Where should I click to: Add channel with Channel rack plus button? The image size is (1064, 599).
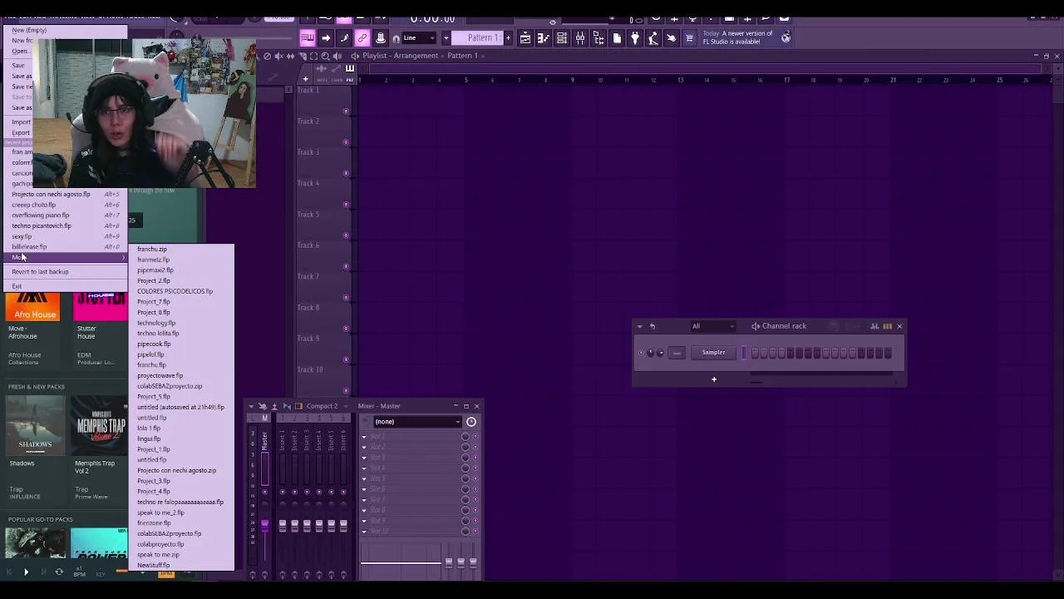[713, 379]
